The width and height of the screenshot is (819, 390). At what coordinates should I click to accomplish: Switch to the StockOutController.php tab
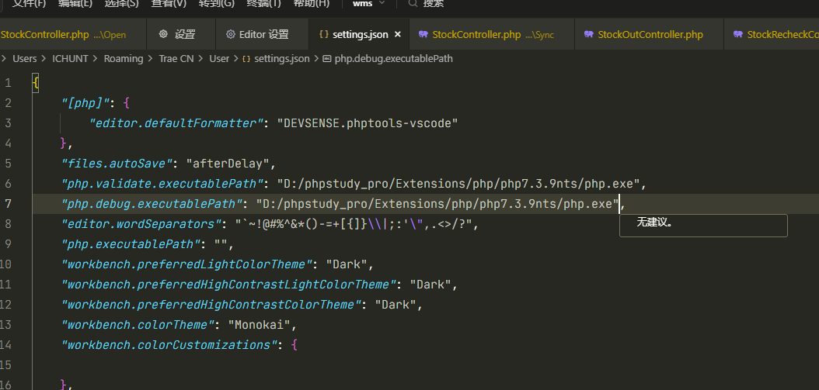coord(650,34)
